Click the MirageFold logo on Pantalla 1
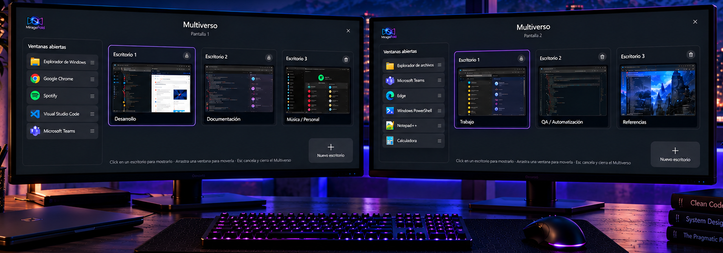 (35, 23)
